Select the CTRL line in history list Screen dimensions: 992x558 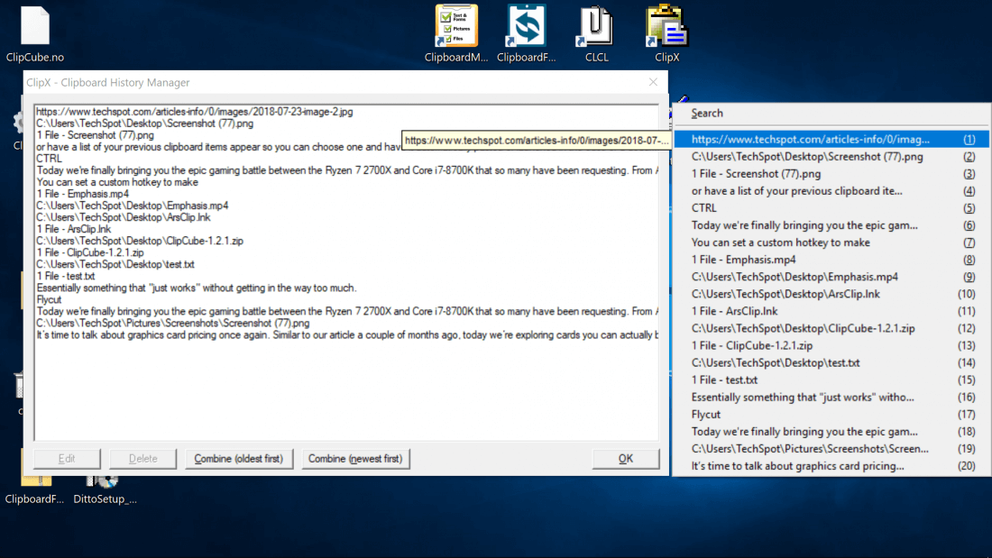click(49, 159)
